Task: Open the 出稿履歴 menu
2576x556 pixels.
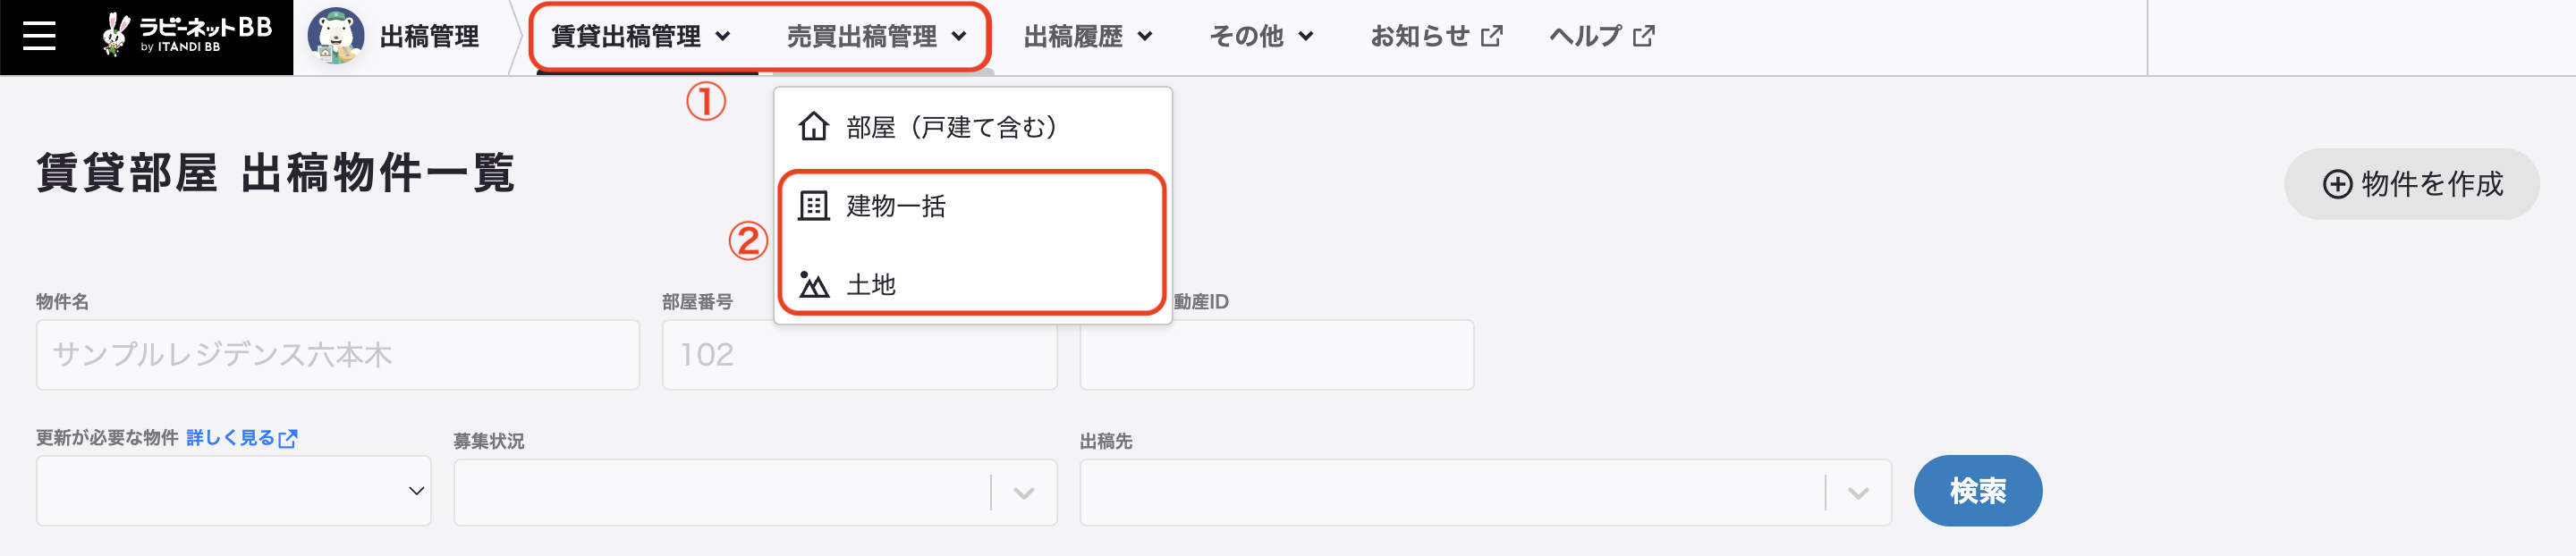Action: (x=1088, y=37)
